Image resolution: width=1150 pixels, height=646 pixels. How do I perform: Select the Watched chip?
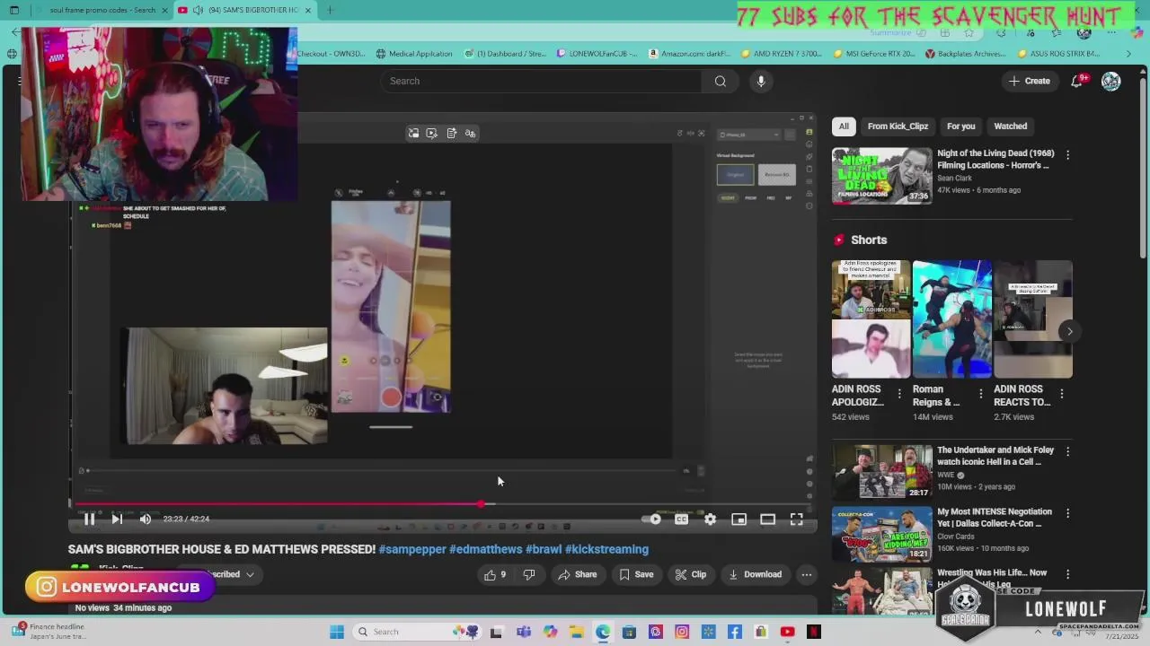1010,127
